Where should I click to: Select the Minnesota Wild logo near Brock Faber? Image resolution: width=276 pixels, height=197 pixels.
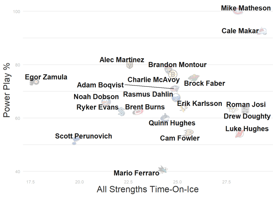(193, 78)
